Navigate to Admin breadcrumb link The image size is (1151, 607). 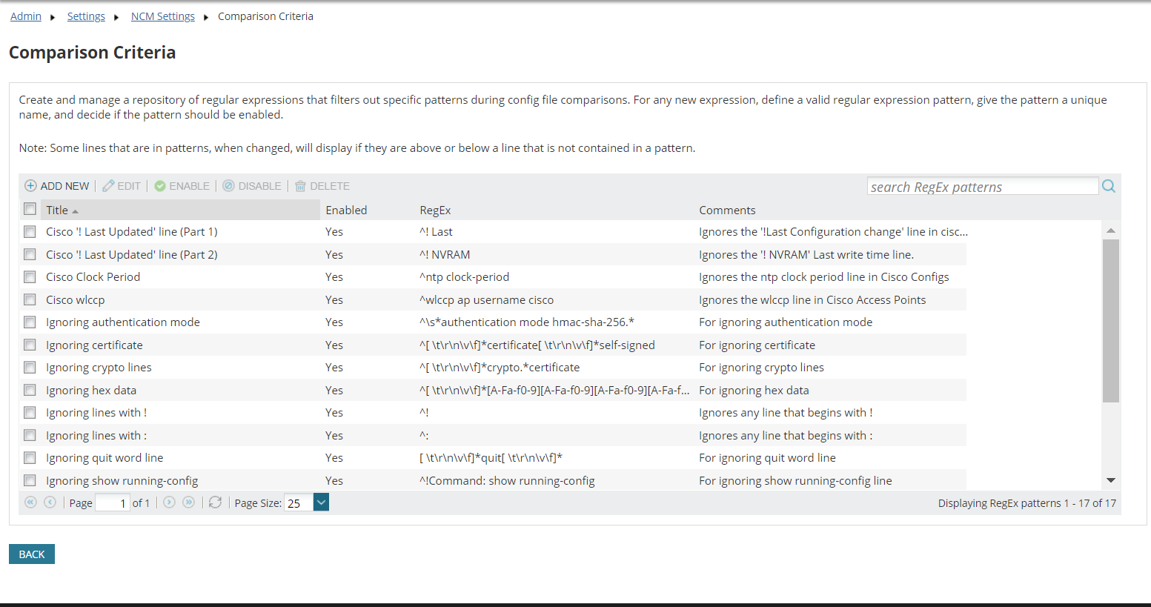point(26,16)
